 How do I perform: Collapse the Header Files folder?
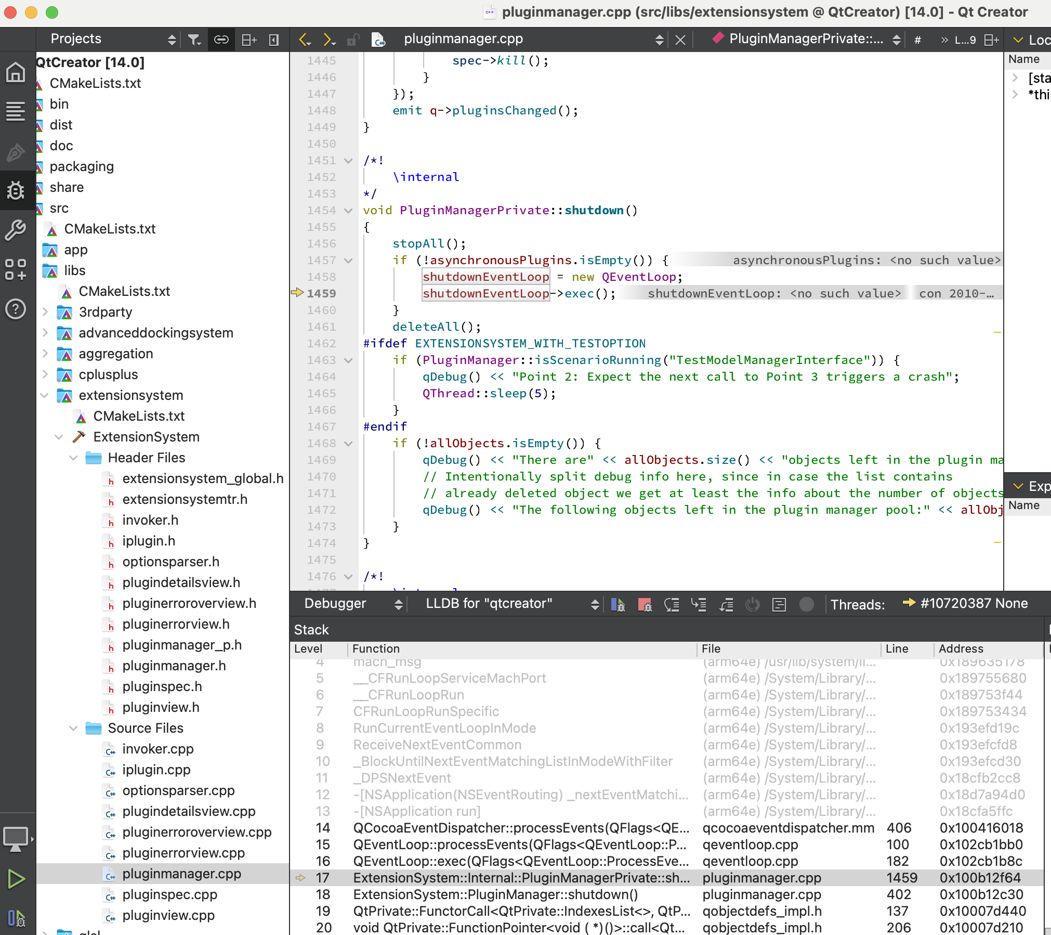click(x=74, y=458)
